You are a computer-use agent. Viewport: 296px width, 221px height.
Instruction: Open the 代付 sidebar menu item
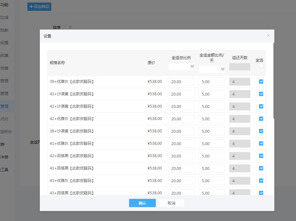[x=4, y=119]
